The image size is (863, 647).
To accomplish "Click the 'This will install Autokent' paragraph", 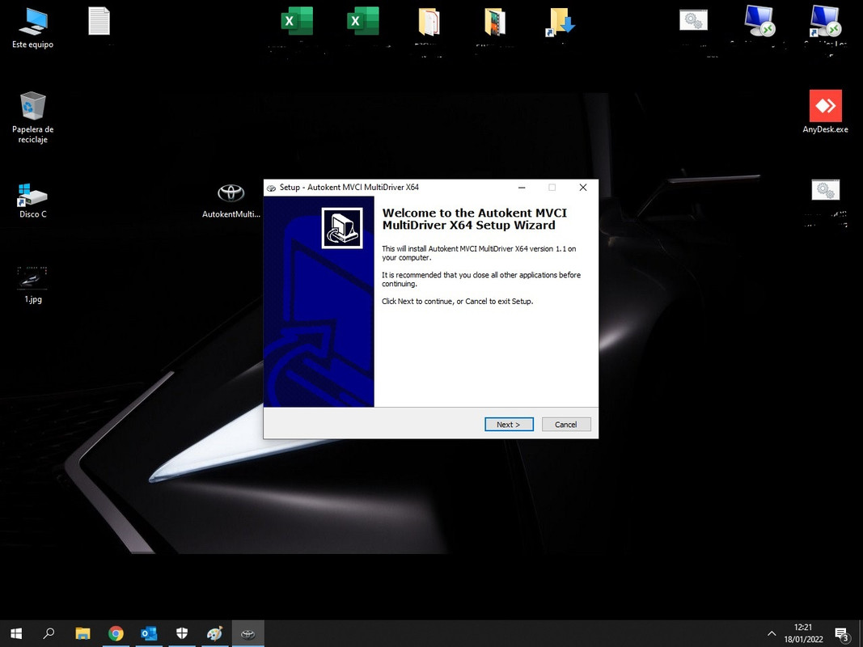I will (x=479, y=253).
